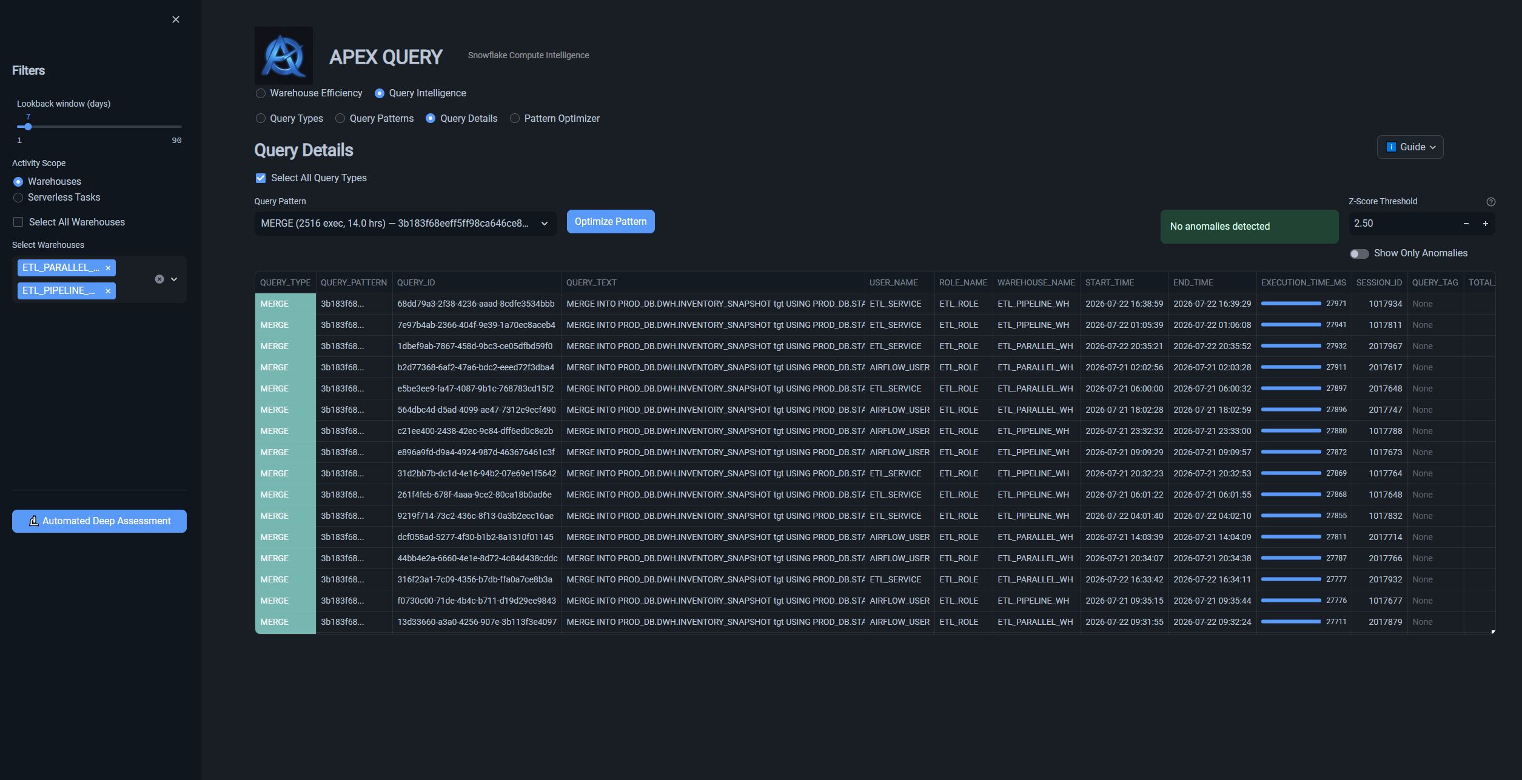Sort by QUERY_PATTERN column header

pyautogui.click(x=354, y=283)
